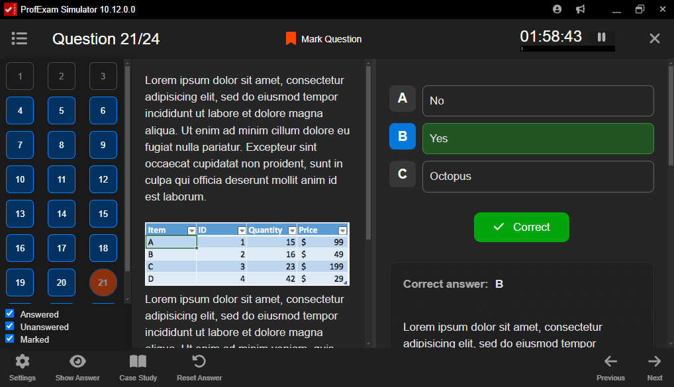Open the Case Study book icon
This screenshot has width=674, height=387.
pyautogui.click(x=138, y=361)
